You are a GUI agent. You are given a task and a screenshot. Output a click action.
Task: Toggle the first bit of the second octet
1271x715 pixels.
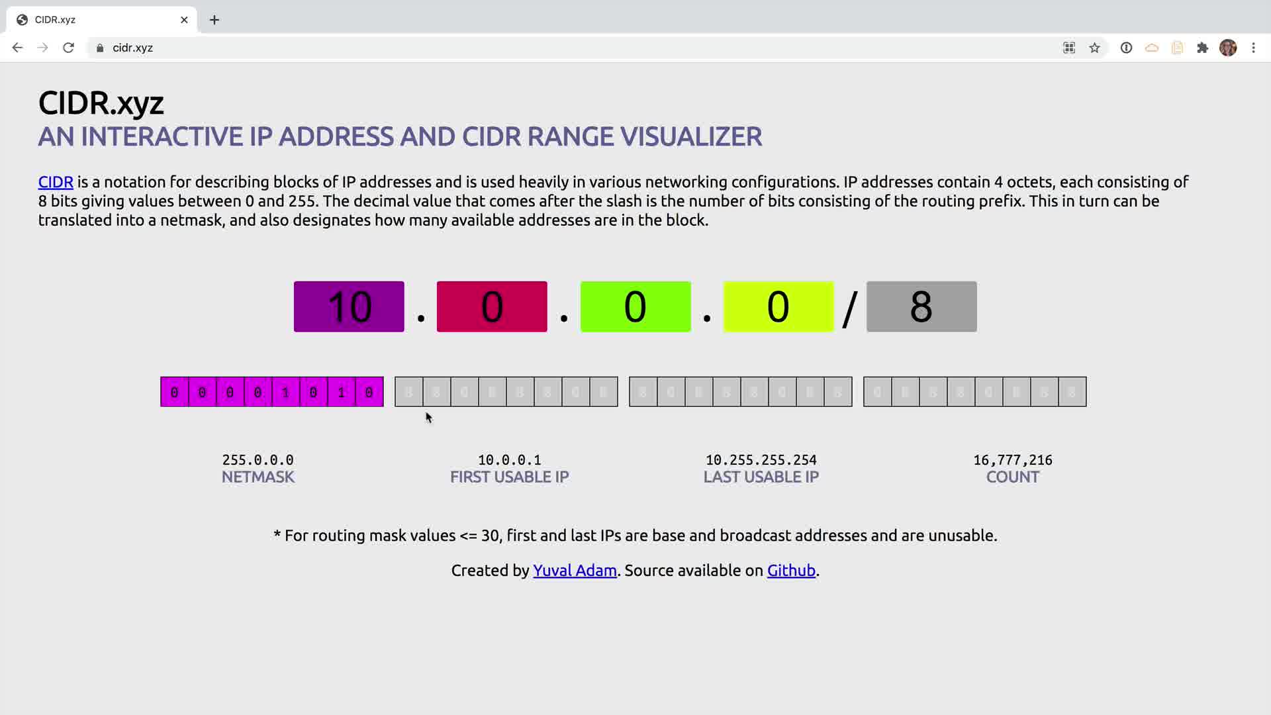point(408,392)
